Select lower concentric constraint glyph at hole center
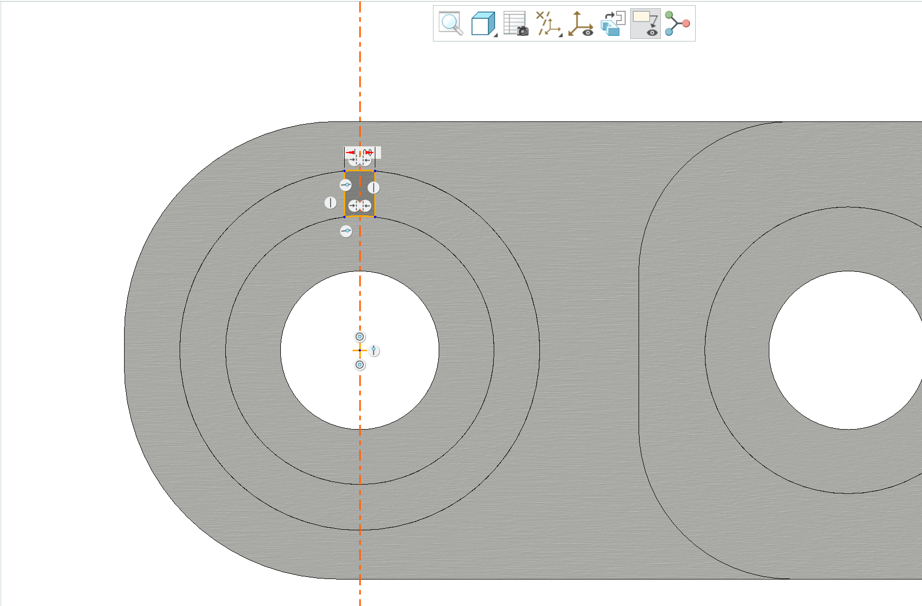922x606 pixels. [360, 365]
